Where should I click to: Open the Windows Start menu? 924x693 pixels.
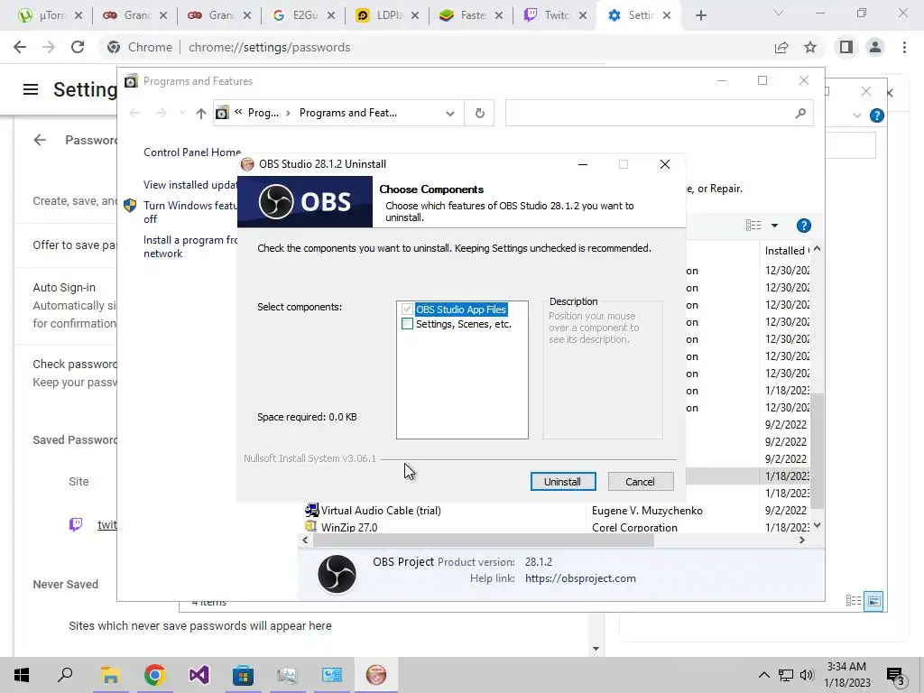point(22,675)
